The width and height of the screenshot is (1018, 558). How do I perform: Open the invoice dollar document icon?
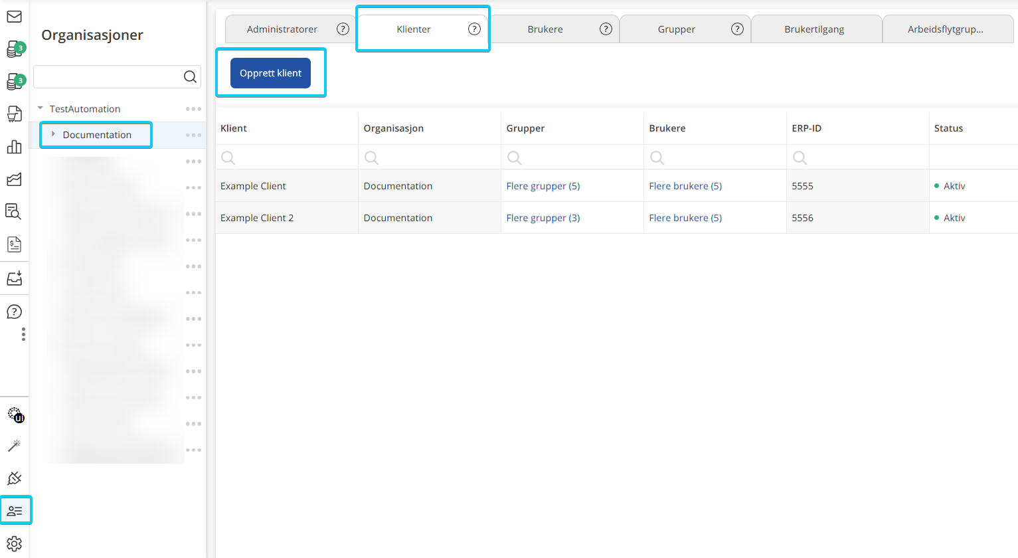pyautogui.click(x=14, y=244)
